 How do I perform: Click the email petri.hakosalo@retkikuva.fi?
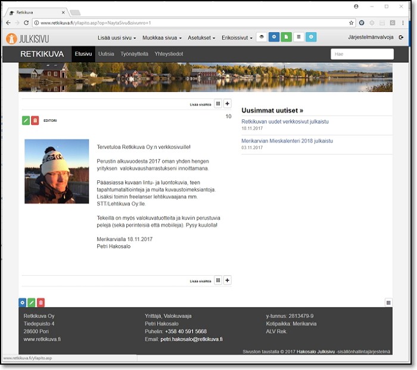pos(191,339)
